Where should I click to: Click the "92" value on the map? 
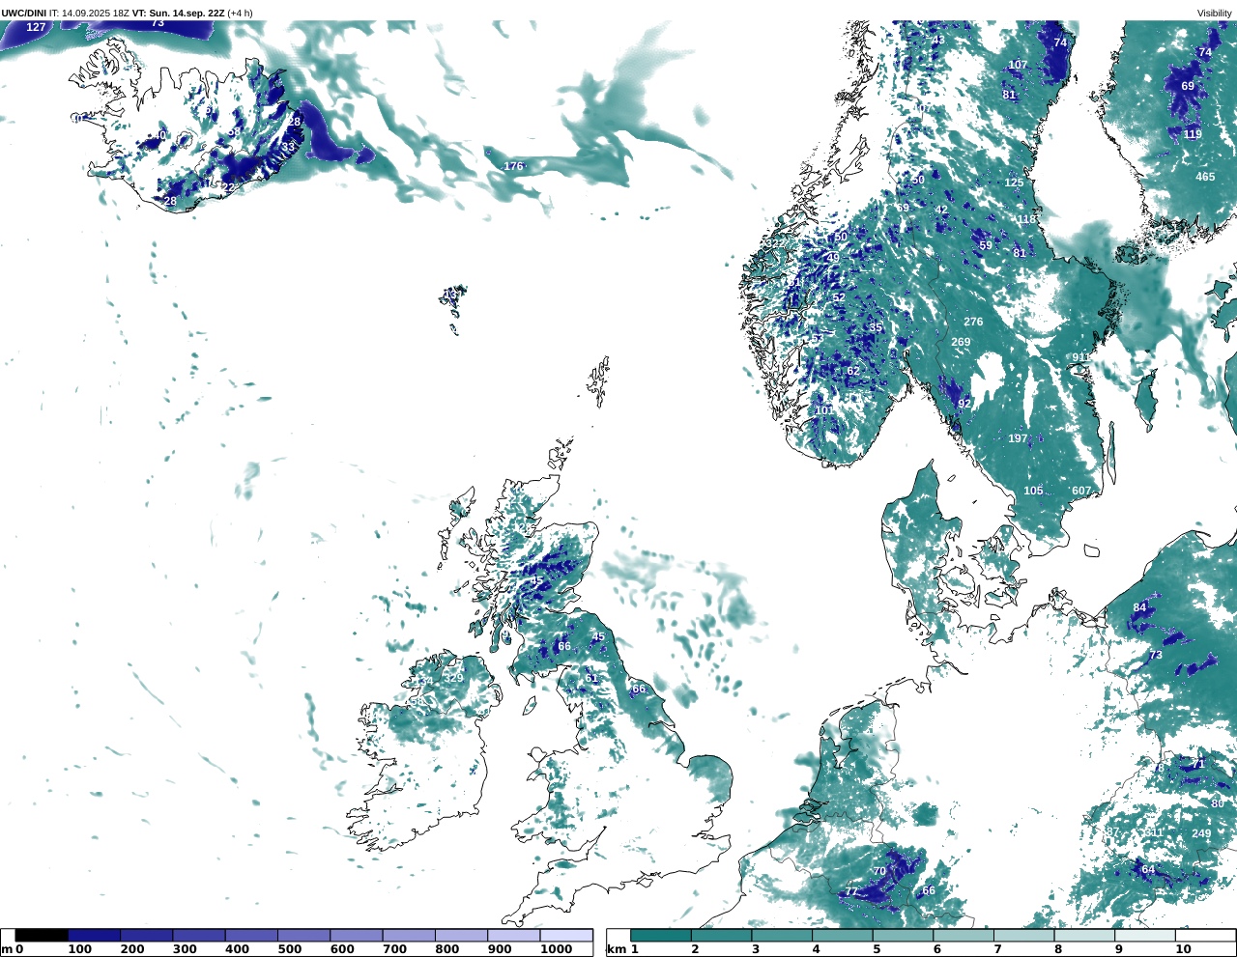click(964, 404)
